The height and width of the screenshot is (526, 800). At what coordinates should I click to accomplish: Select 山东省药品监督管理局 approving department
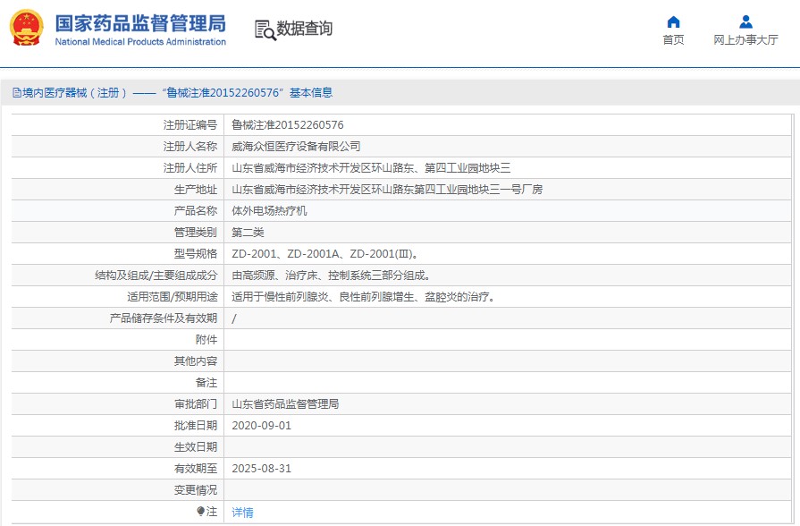point(285,404)
